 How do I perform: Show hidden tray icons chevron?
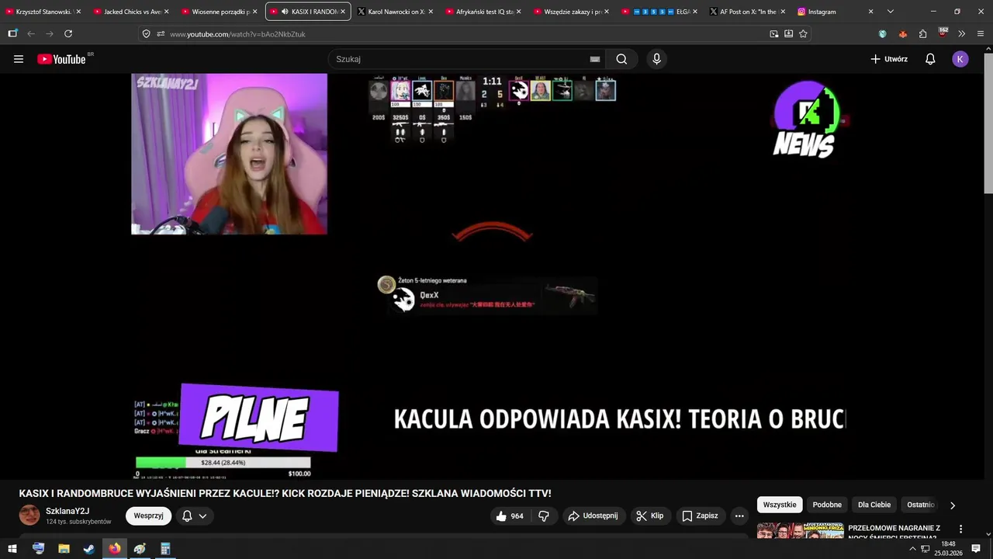coord(912,549)
